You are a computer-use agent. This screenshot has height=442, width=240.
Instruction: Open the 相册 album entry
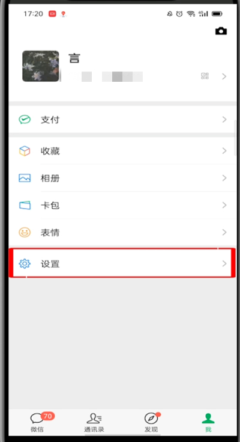point(122,178)
